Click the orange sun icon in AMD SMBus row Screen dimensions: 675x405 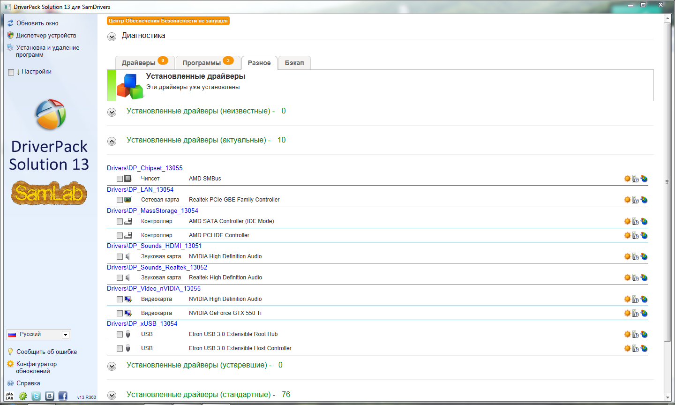627,179
